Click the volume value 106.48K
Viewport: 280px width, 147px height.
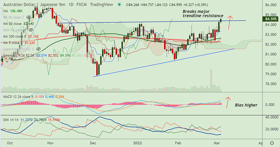pos(16,11)
